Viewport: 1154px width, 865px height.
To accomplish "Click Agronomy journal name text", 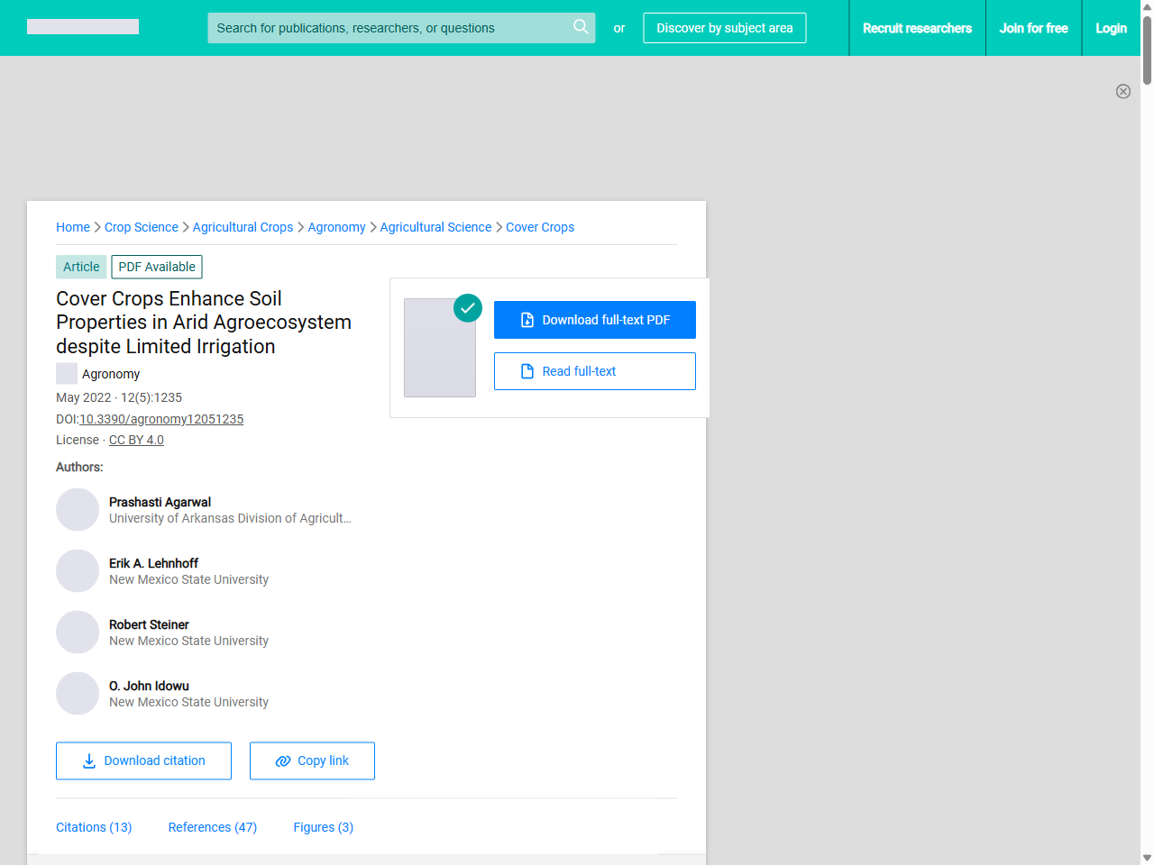I will click(111, 374).
